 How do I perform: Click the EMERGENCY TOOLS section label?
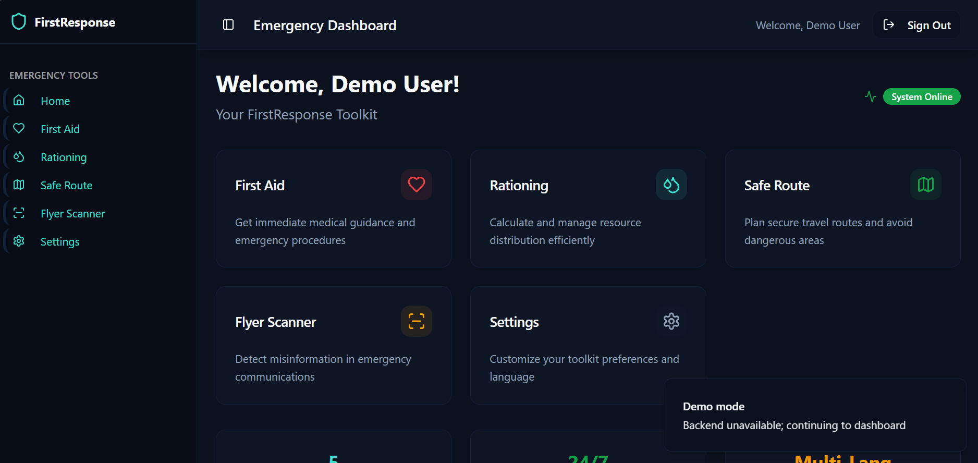[x=54, y=75]
